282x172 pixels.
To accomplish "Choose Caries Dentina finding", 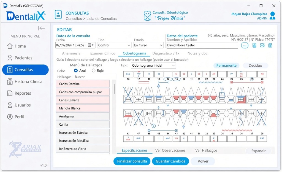I will 83,84.
